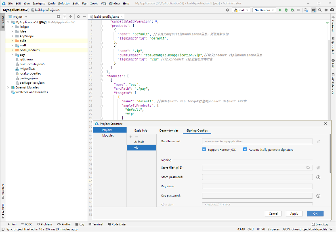Open the user account icon
Screen dimensions: 336x232
pos(332,10)
